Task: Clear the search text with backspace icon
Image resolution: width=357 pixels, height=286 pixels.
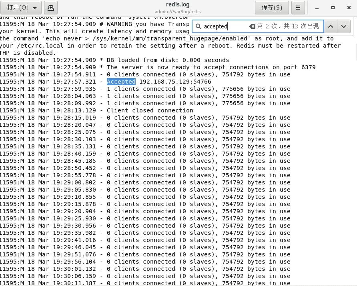Action: [x=252, y=26]
